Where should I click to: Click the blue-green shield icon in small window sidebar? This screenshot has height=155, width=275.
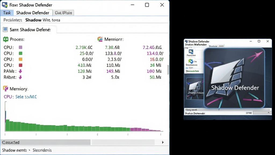[x=191, y=61]
